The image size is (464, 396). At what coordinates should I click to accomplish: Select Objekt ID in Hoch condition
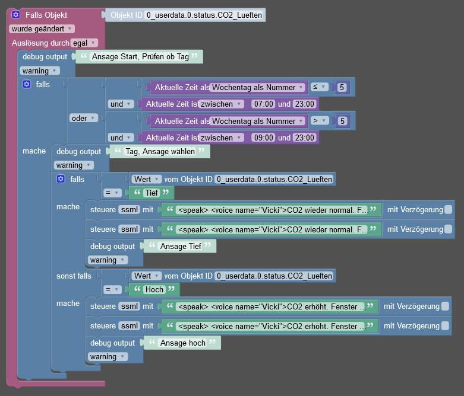coord(274,276)
